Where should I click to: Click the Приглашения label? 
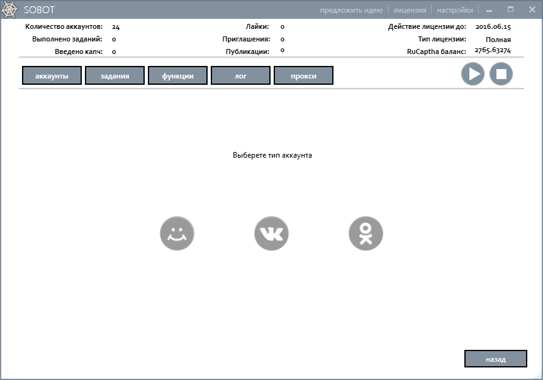(x=246, y=40)
